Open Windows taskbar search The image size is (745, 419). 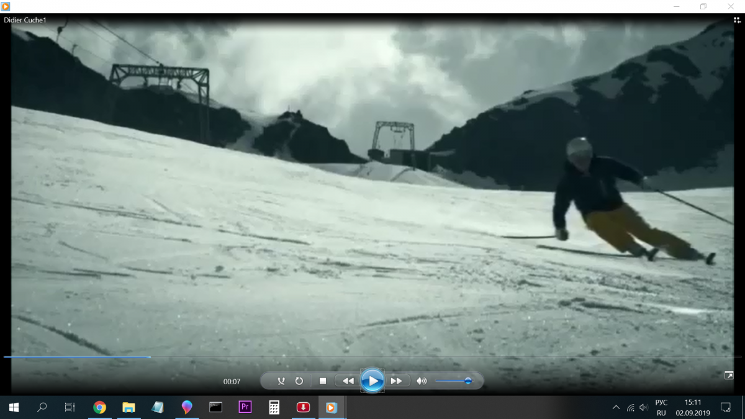point(42,407)
